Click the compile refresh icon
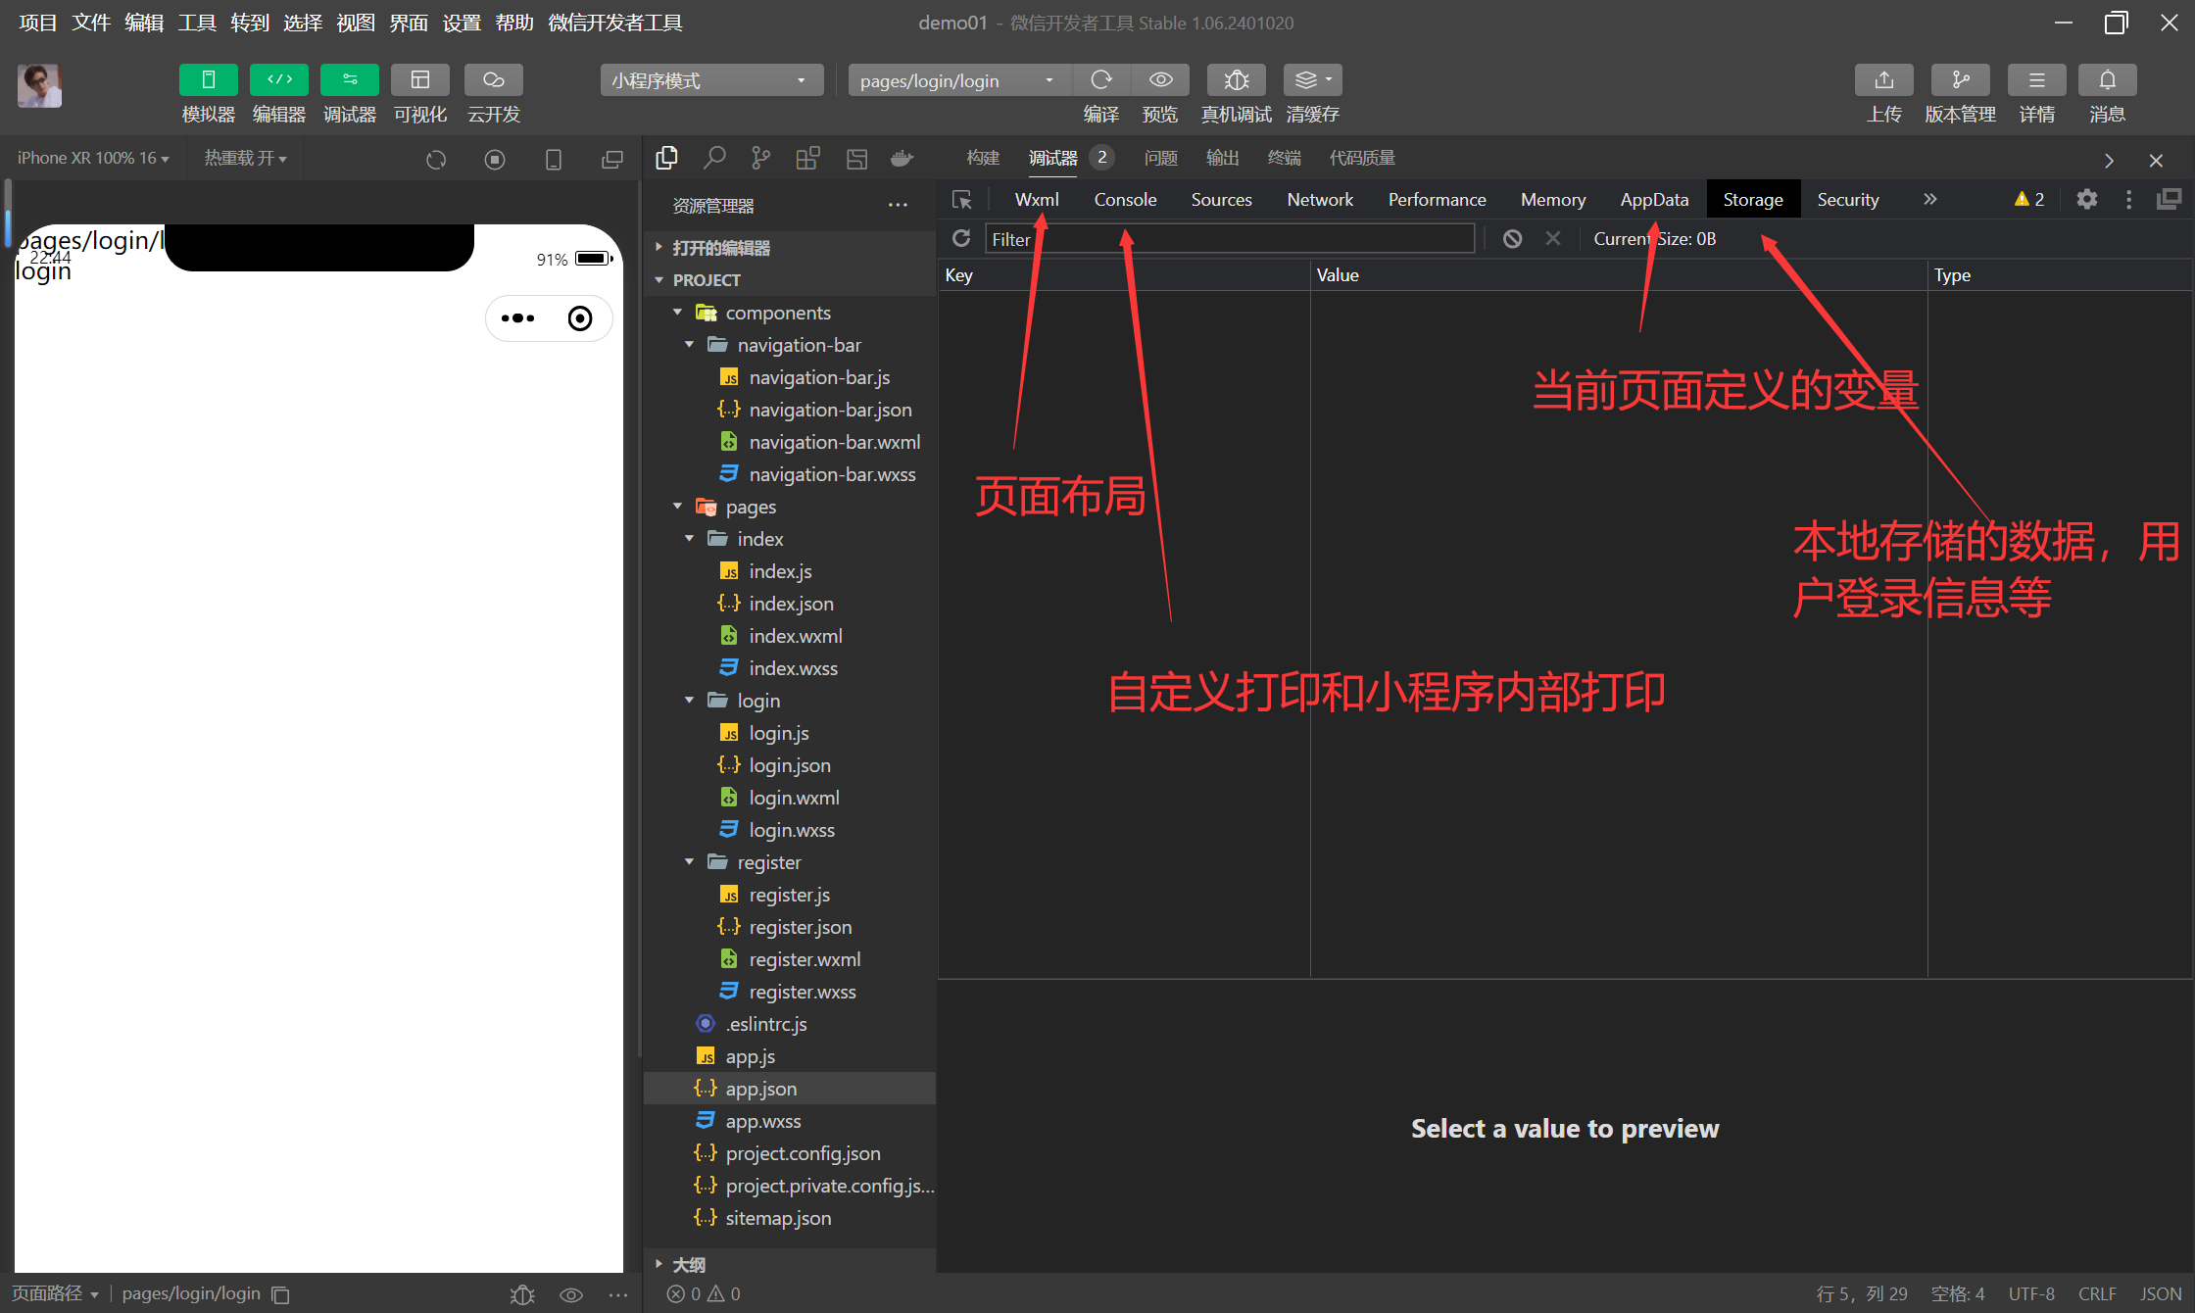 (x=1101, y=80)
